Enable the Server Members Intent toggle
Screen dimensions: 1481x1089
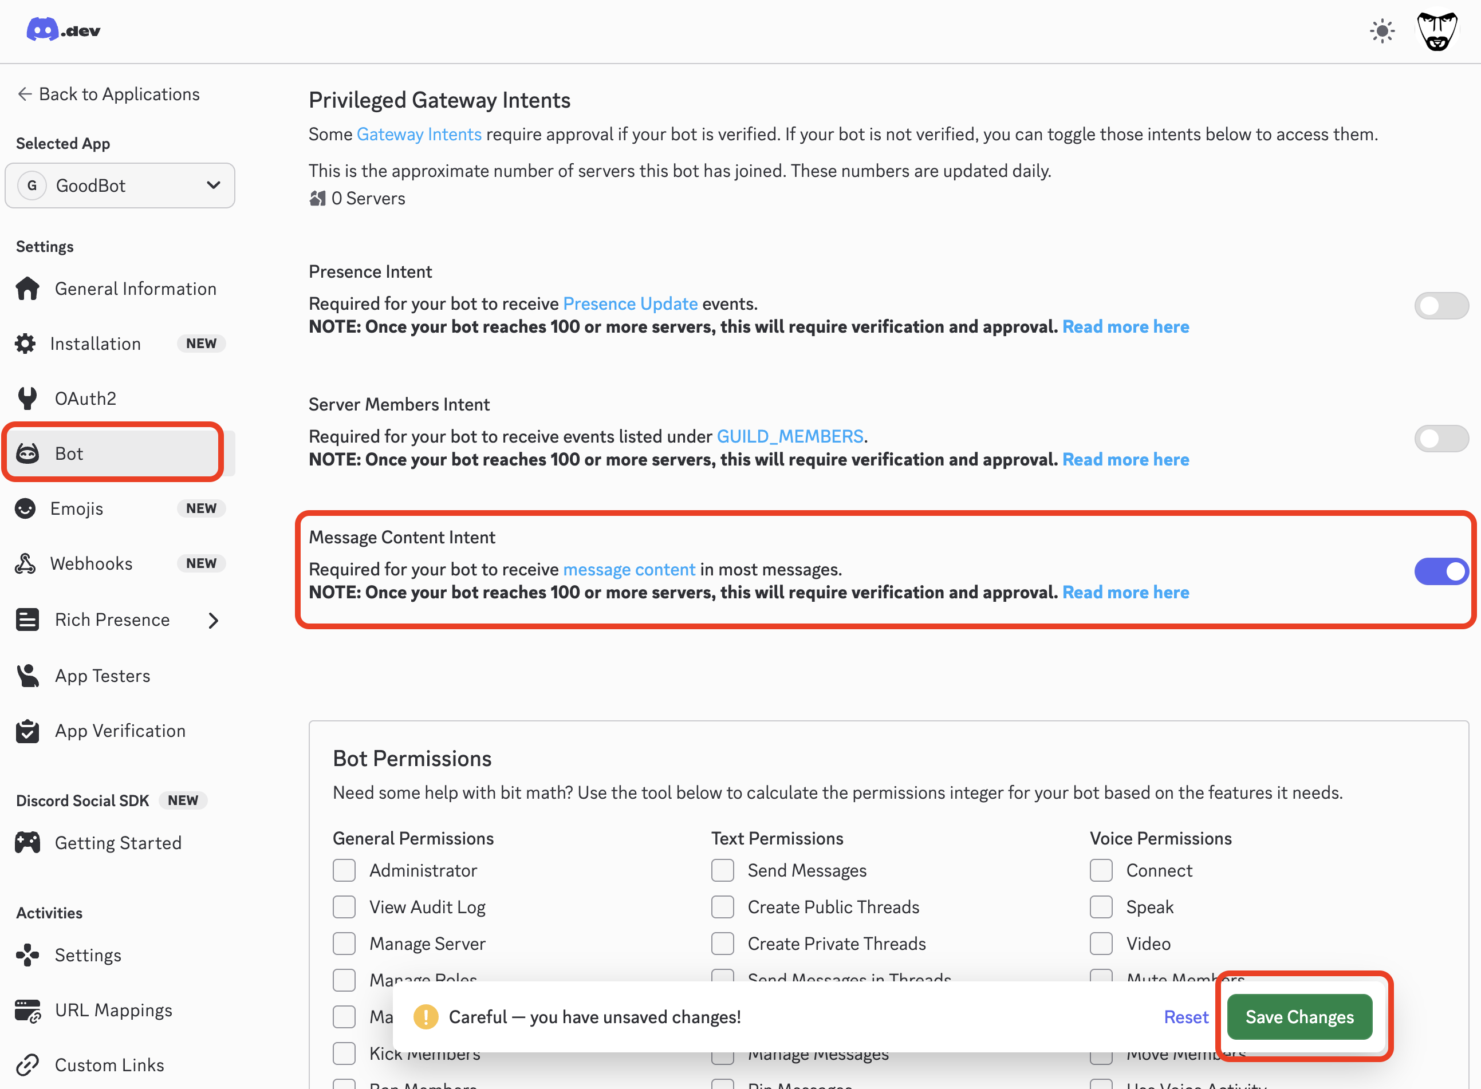1441,439
